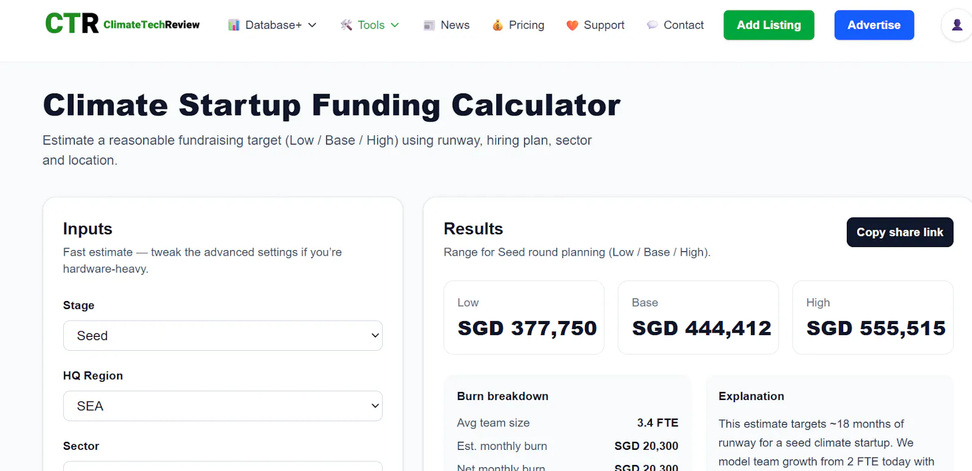This screenshot has width=972, height=471.
Task: Open the user profile avatar icon
Action: tap(957, 25)
